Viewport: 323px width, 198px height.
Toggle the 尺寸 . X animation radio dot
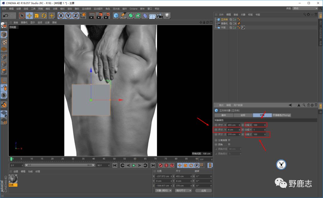216,125
